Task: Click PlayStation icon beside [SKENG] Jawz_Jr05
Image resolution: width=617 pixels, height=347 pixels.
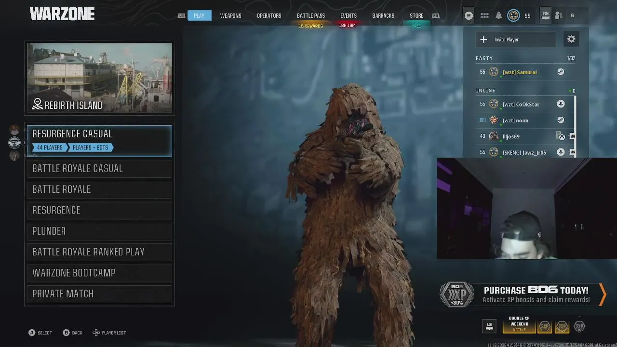Action: [561, 152]
